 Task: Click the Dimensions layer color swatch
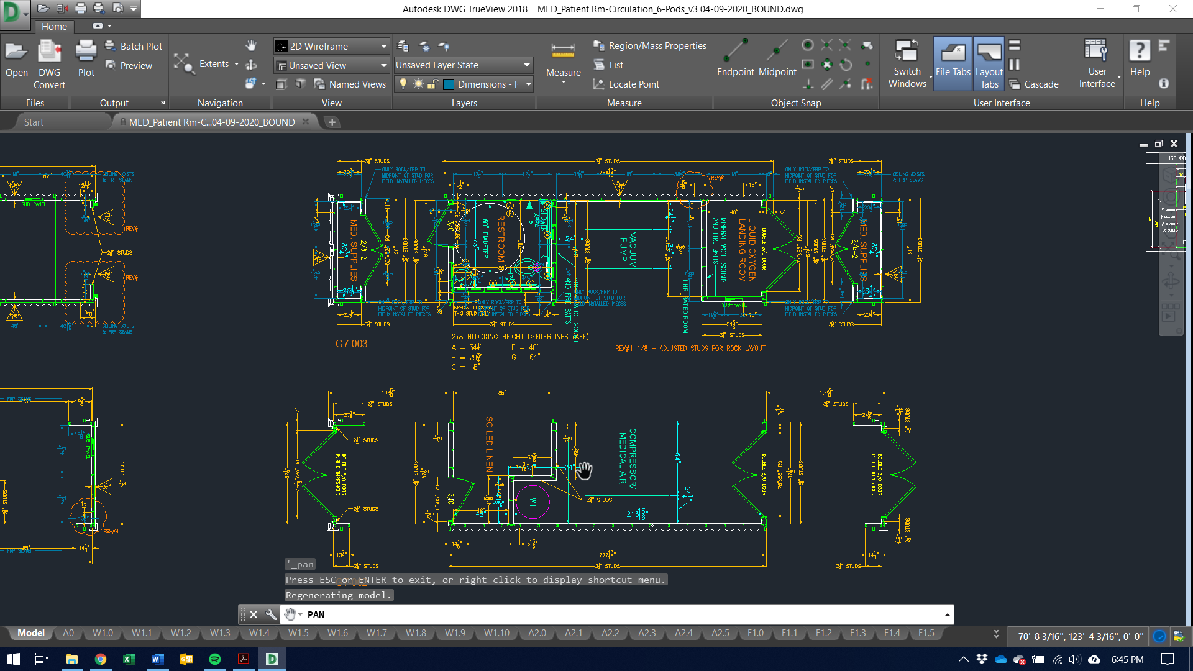[x=449, y=84]
